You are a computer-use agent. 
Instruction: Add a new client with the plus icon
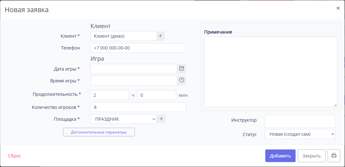pos(161,36)
